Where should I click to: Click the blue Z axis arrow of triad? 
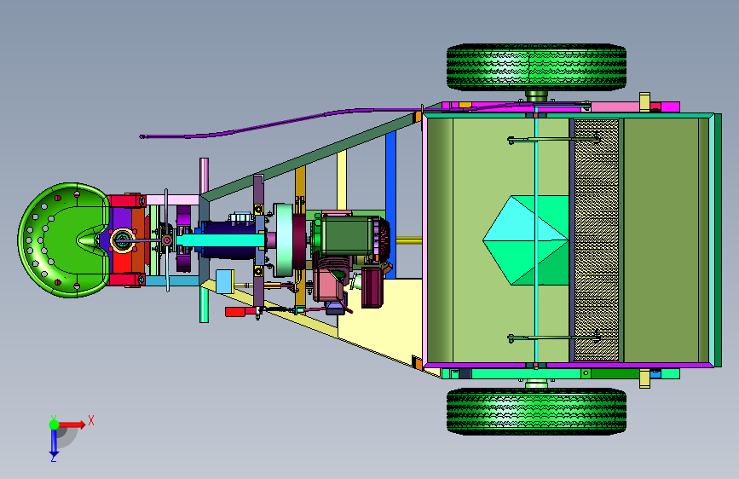pos(54,442)
